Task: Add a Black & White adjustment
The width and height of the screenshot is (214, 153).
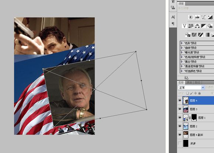Action: (x=204, y=26)
